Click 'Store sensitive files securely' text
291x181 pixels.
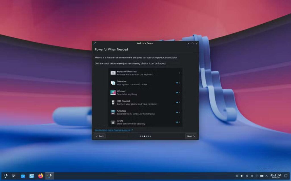coord(131,124)
